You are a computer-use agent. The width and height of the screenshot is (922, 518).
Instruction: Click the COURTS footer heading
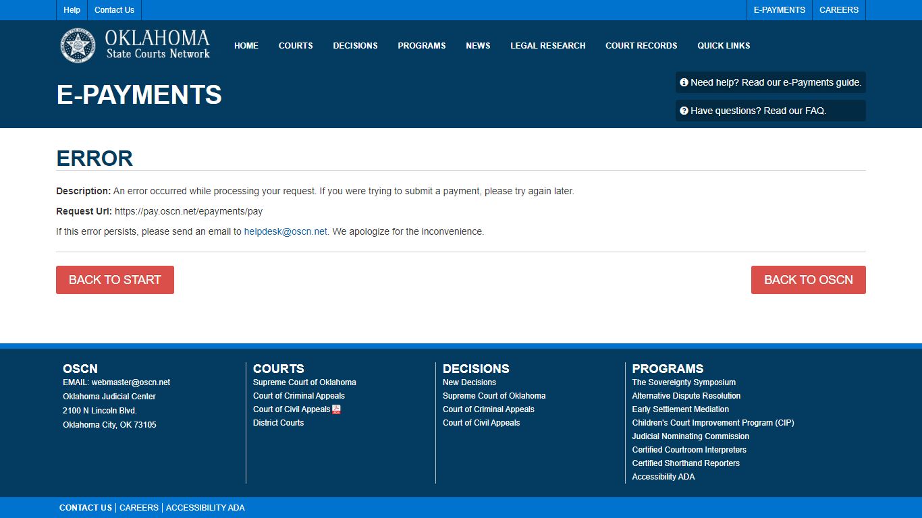(279, 368)
